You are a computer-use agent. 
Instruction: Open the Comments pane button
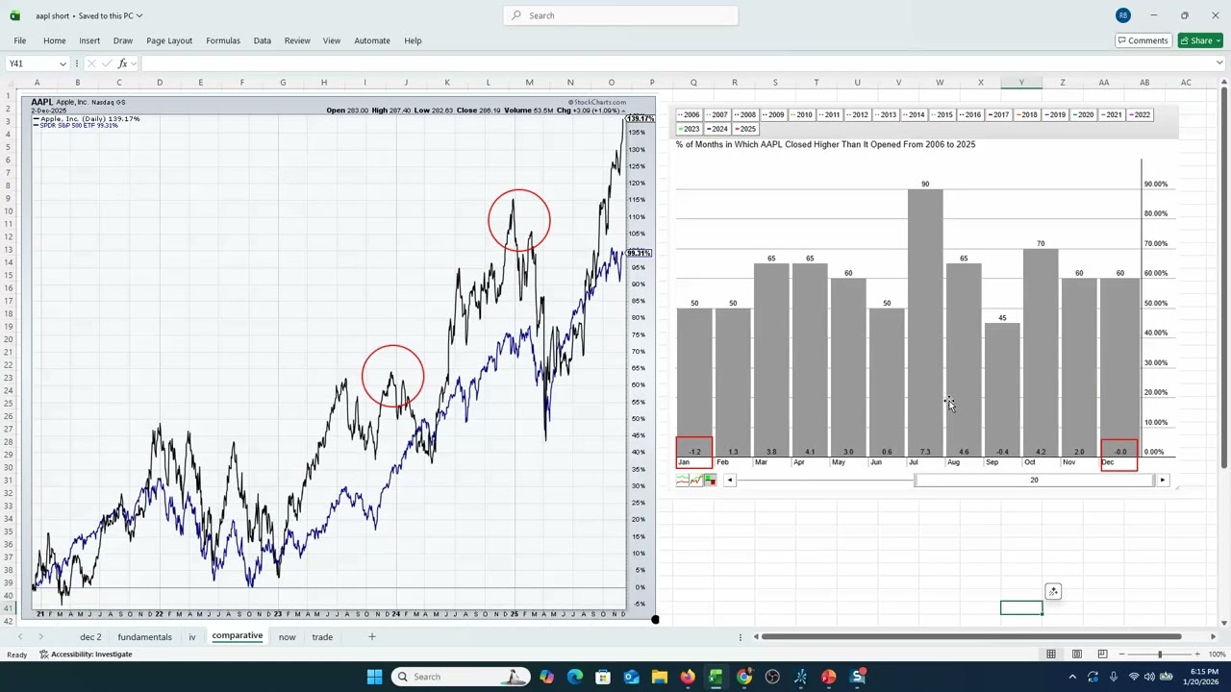point(1143,40)
